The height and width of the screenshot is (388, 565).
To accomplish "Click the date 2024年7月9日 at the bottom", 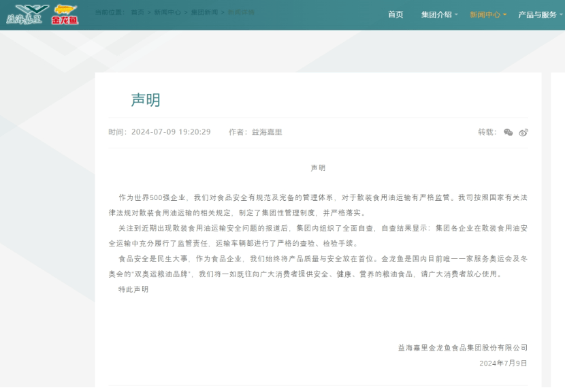I will [503, 363].
